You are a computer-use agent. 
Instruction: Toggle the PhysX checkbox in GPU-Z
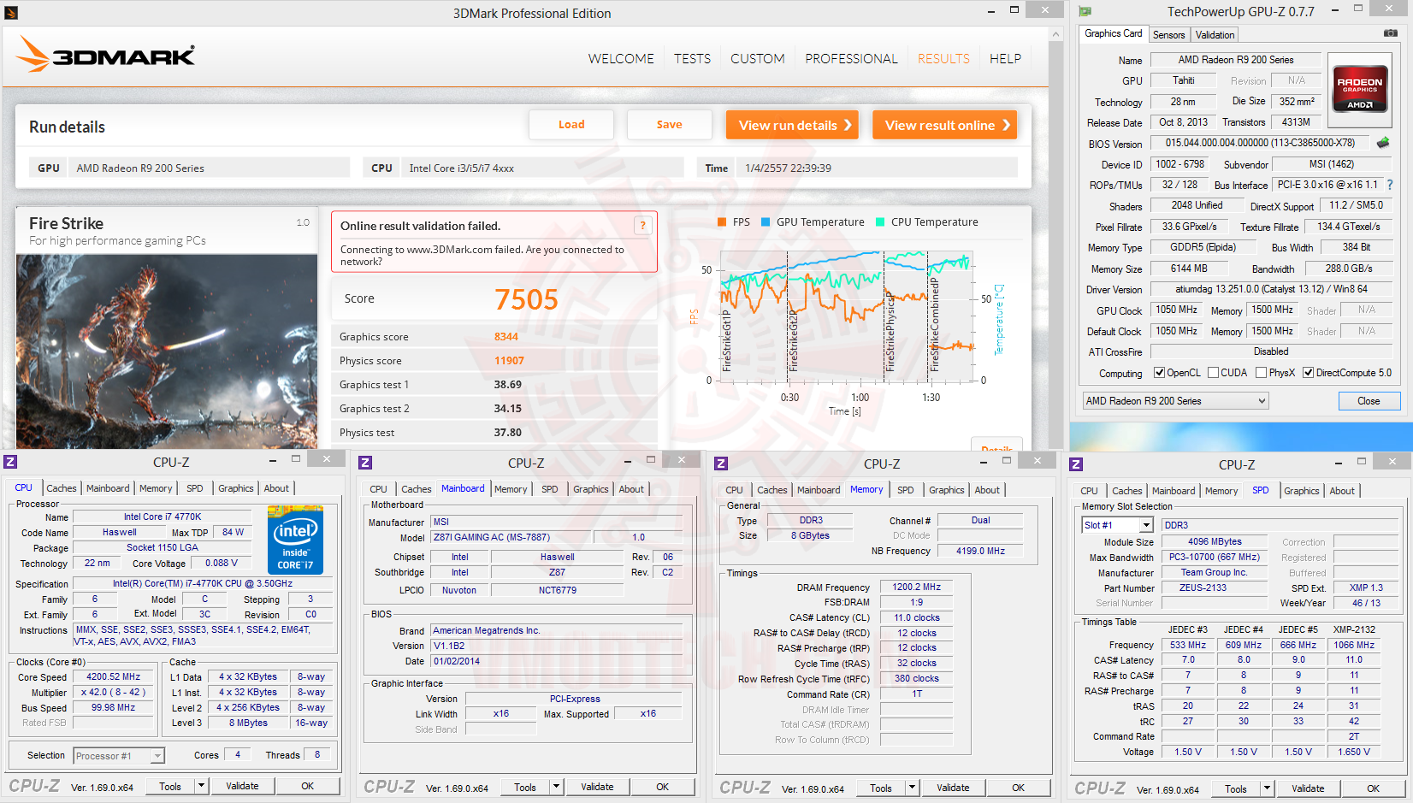coord(1261,373)
